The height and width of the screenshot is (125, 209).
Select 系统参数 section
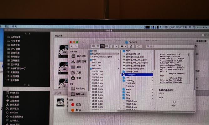coord(13,80)
